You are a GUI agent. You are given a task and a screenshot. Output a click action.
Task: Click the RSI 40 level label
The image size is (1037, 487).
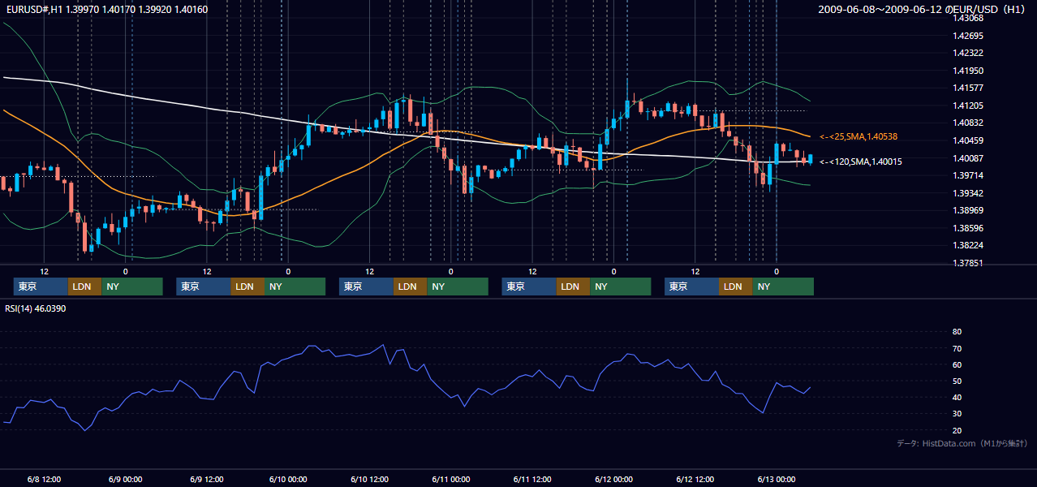[x=957, y=397]
